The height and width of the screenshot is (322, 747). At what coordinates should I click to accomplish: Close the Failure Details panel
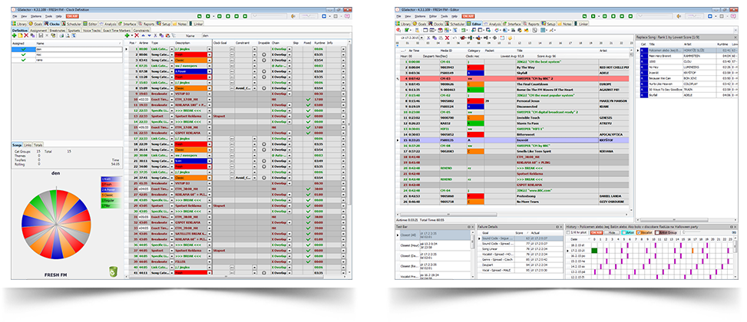560,227
